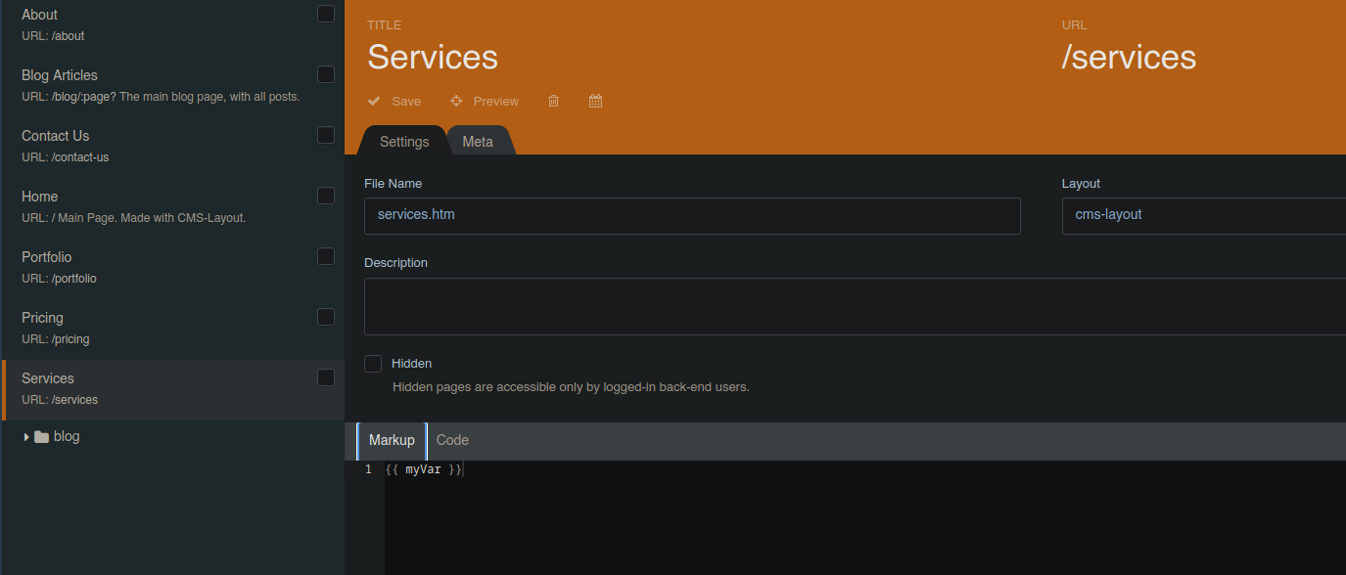The image size is (1346, 575).
Task: Click the Preview crosshair icon
Action: 456,101
